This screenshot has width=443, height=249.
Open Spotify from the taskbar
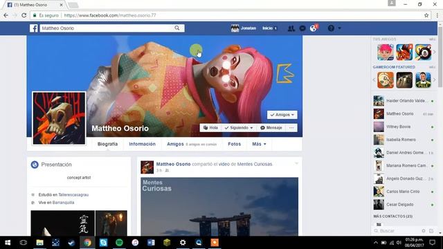click(119, 243)
